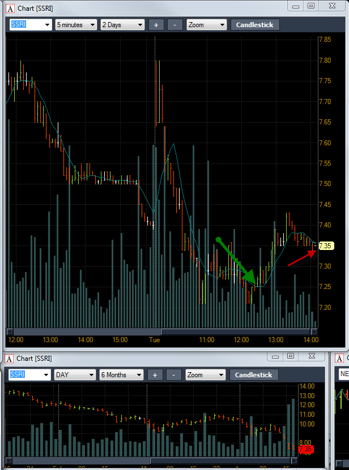Click right scroll arrow of upper chart
Image resolution: width=349 pixels, height=470 pixels.
coord(314,331)
